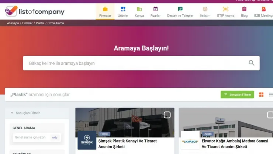
Task: Click the Konya building icon
Action: (x=139, y=9)
